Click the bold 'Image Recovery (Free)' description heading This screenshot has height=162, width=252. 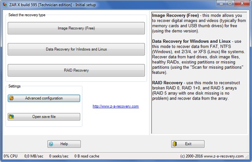pos(176,15)
